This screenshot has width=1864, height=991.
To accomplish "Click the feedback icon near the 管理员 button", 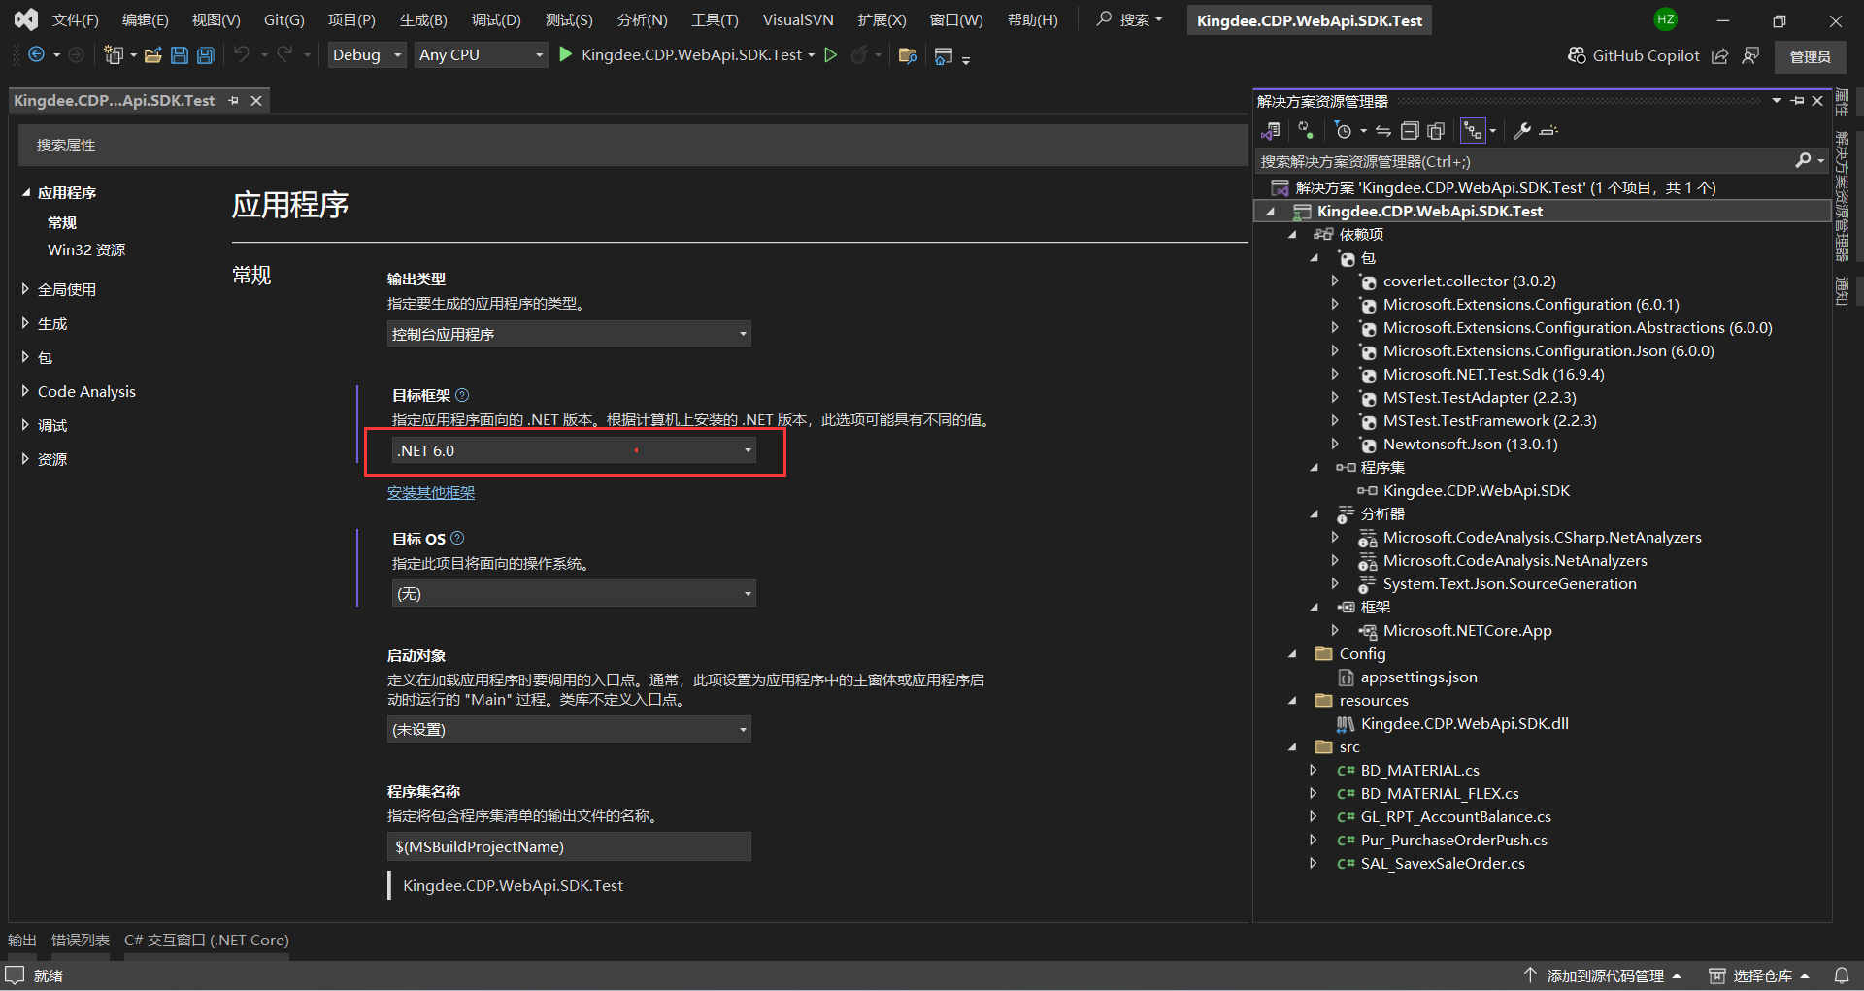I will pyautogui.click(x=1750, y=56).
